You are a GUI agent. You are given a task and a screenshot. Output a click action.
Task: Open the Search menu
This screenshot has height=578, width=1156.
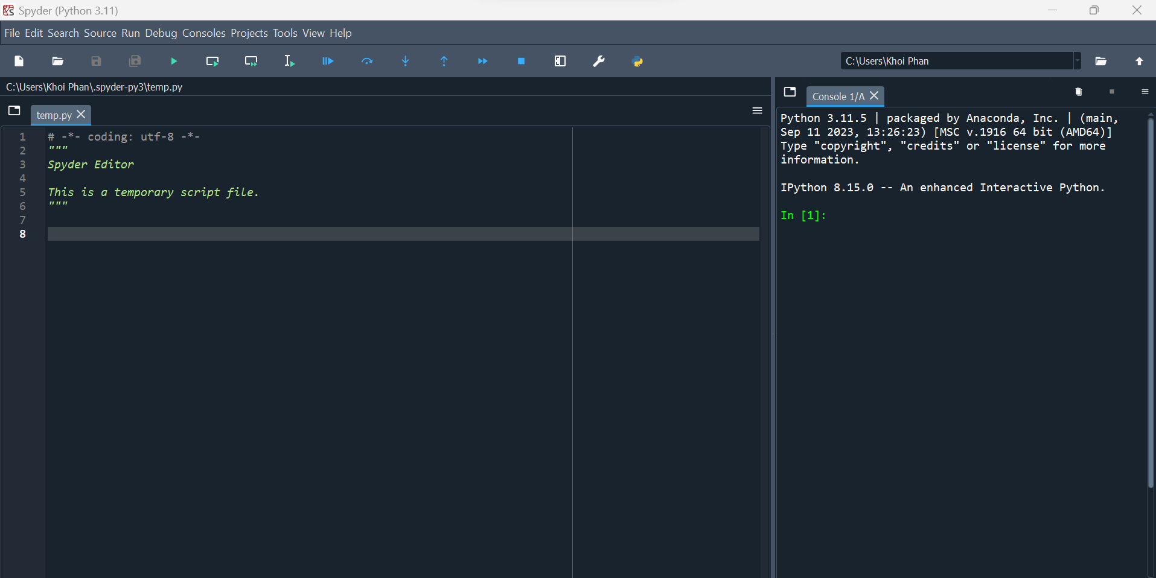63,33
